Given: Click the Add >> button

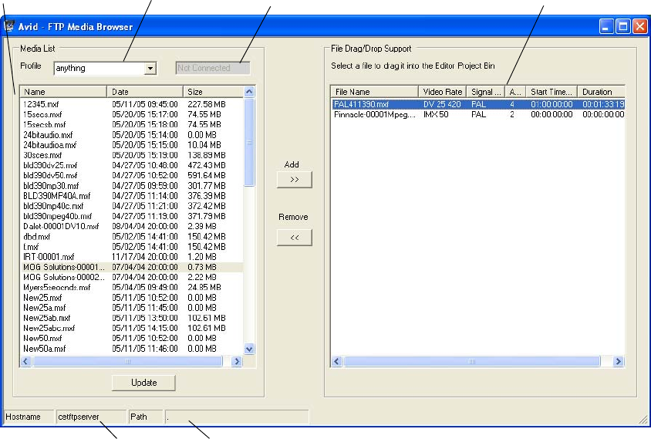Looking at the screenshot, I should (x=295, y=180).
